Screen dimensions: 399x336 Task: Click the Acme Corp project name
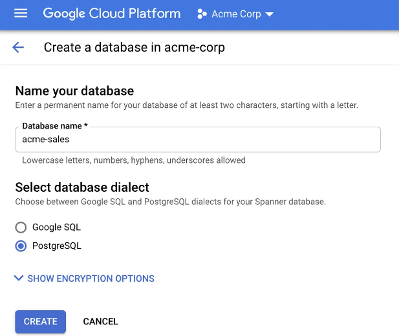click(236, 14)
